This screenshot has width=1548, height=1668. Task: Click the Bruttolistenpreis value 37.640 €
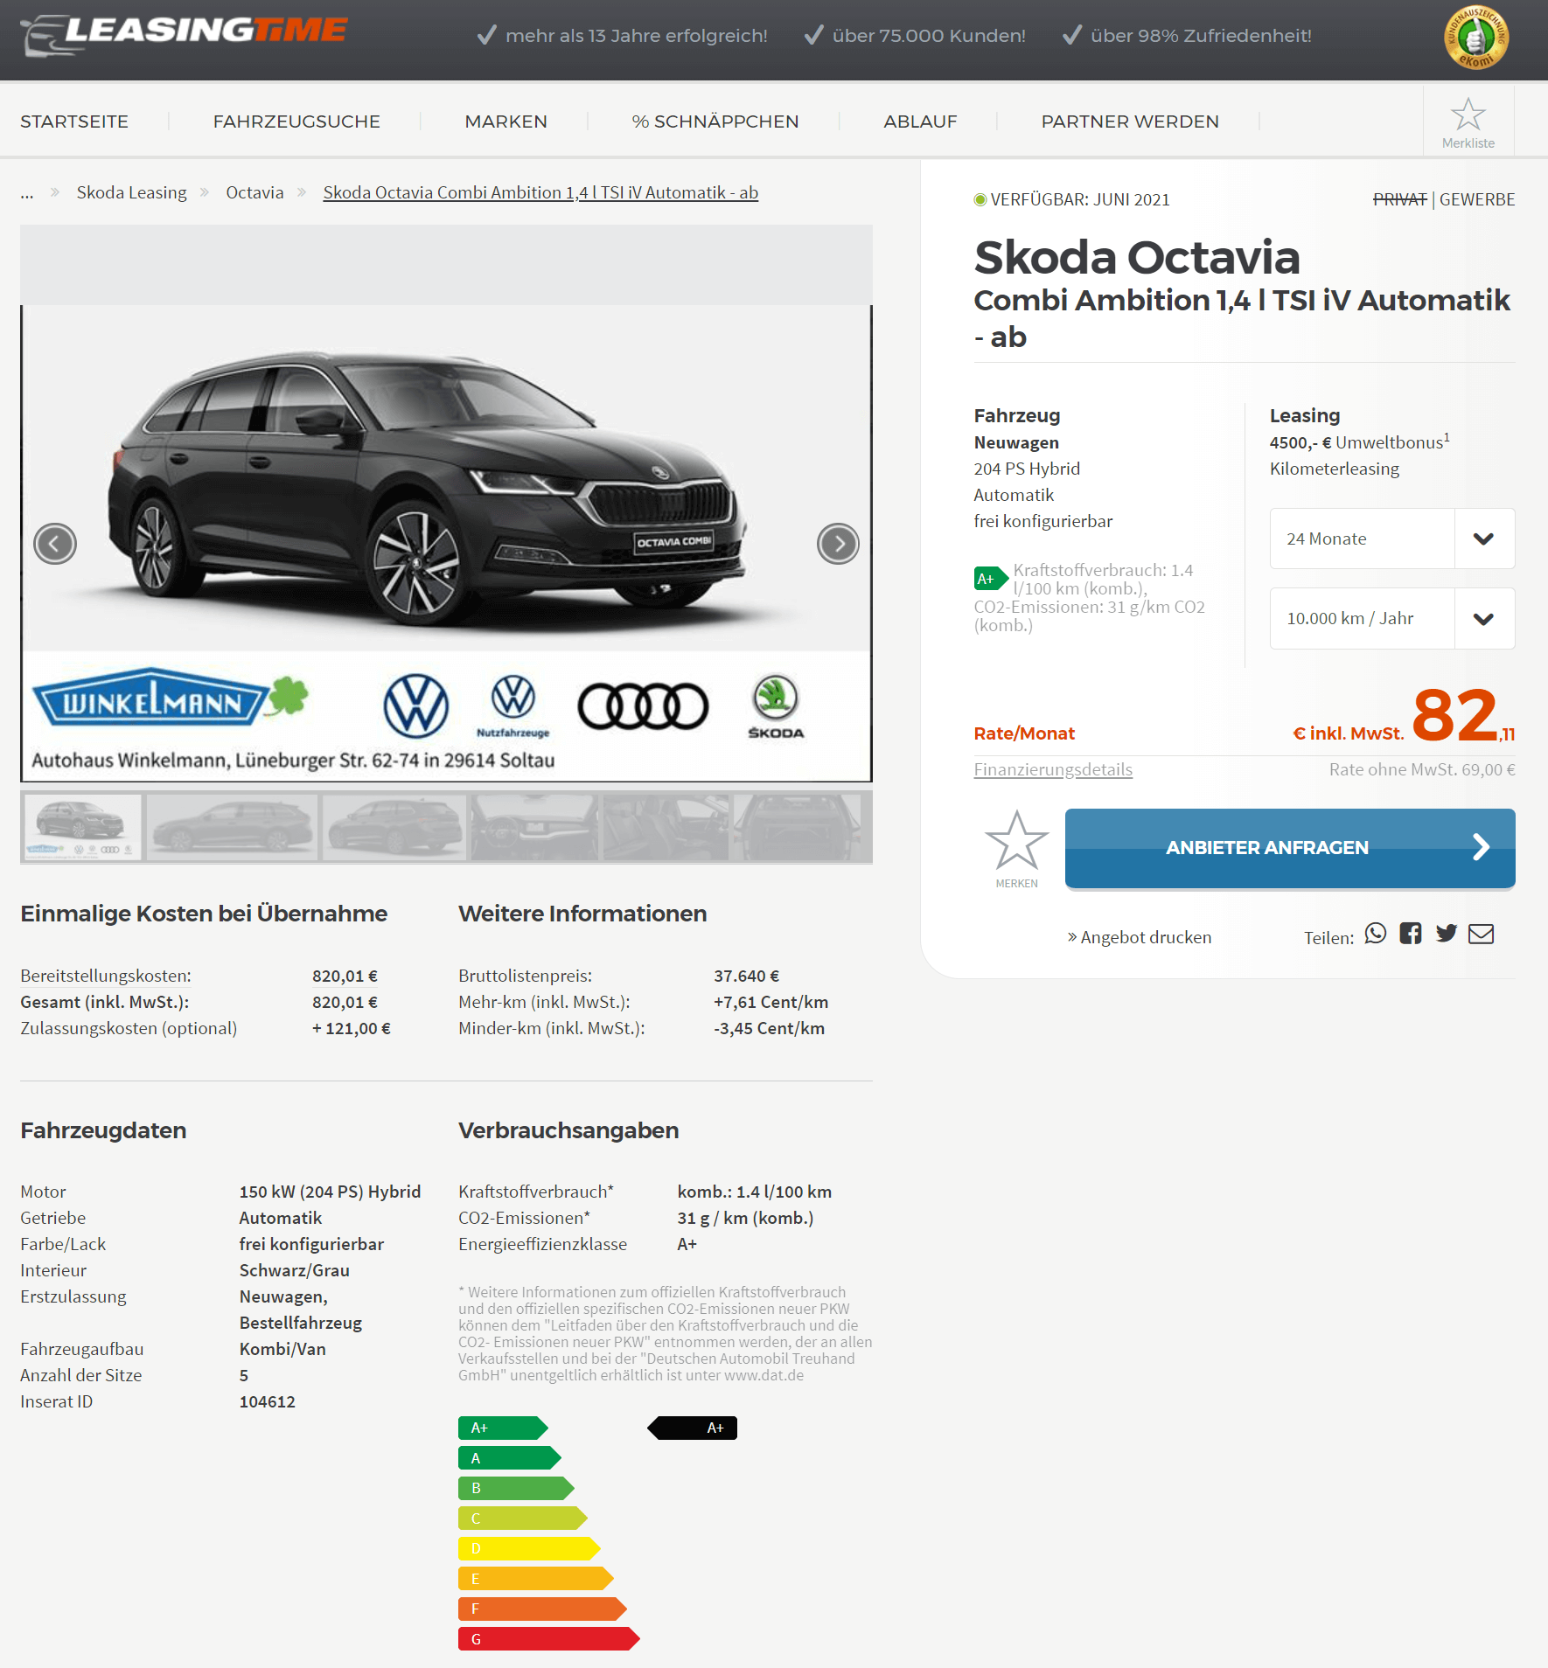click(747, 976)
